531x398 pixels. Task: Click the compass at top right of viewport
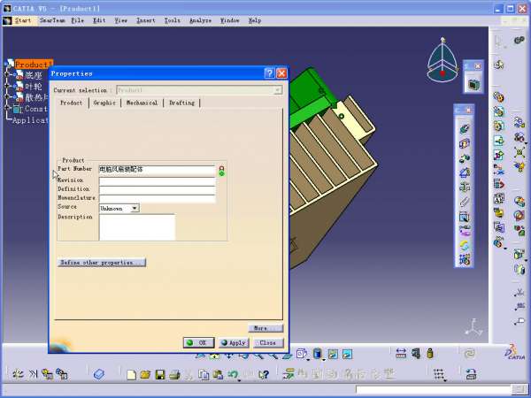(443, 59)
